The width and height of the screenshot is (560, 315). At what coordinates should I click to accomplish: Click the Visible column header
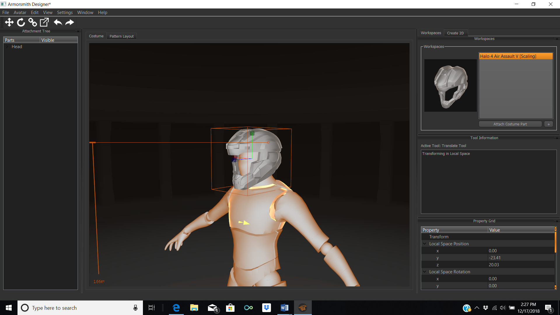click(59, 40)
